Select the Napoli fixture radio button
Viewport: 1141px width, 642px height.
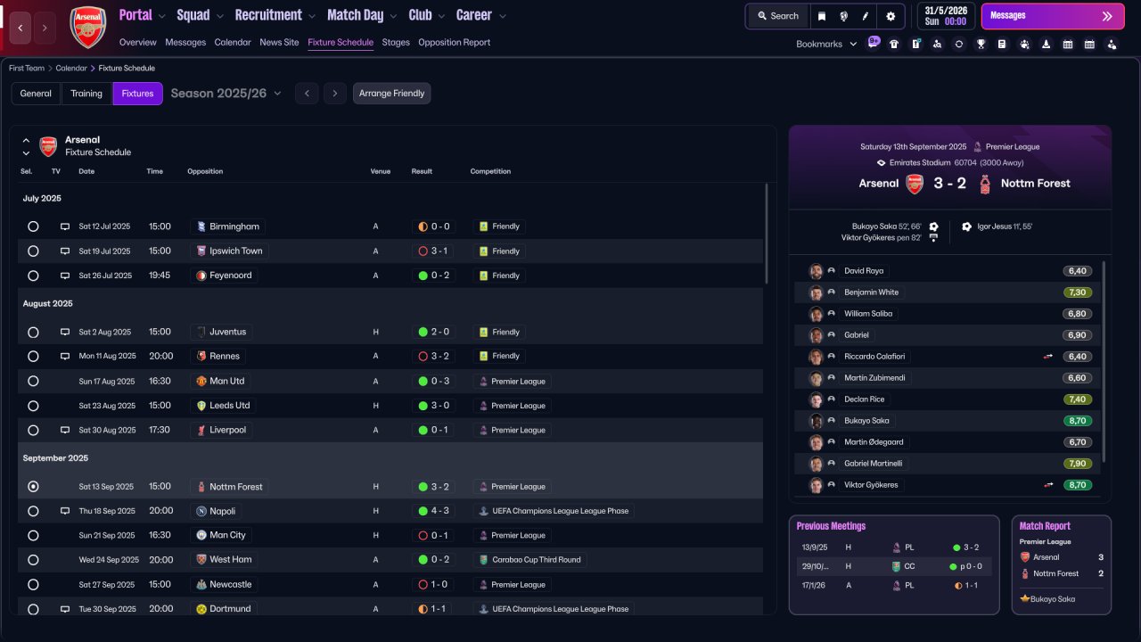point(33,511)
